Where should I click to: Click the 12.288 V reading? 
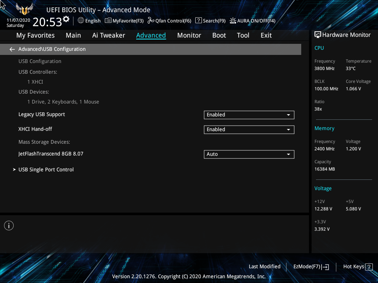(323, 209)
